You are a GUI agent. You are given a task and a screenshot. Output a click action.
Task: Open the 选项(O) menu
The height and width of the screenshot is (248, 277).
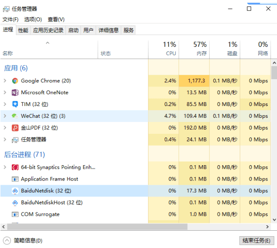point(33,19)
